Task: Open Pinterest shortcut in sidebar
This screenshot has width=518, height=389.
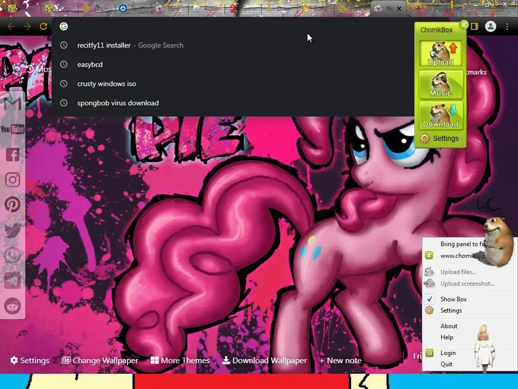Action: pos(12,205)
